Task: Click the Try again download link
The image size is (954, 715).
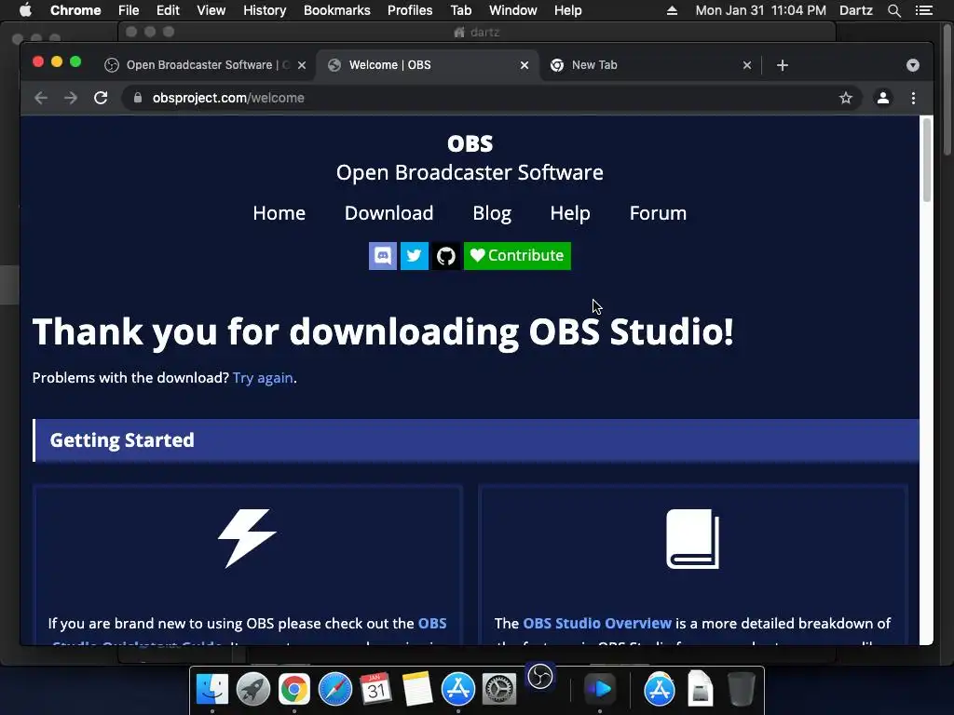Action: (263, 378)
